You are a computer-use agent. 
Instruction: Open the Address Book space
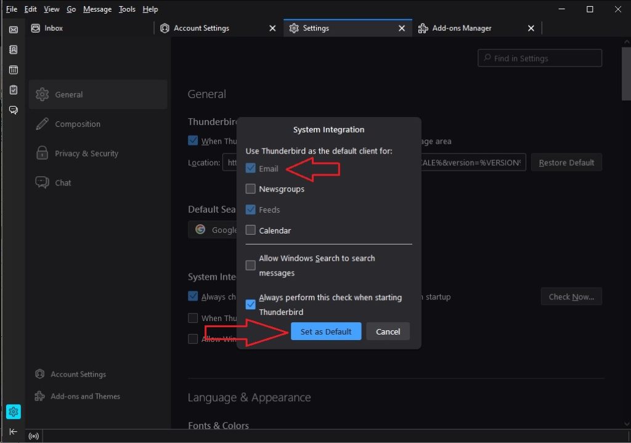(x=13, y=49)
